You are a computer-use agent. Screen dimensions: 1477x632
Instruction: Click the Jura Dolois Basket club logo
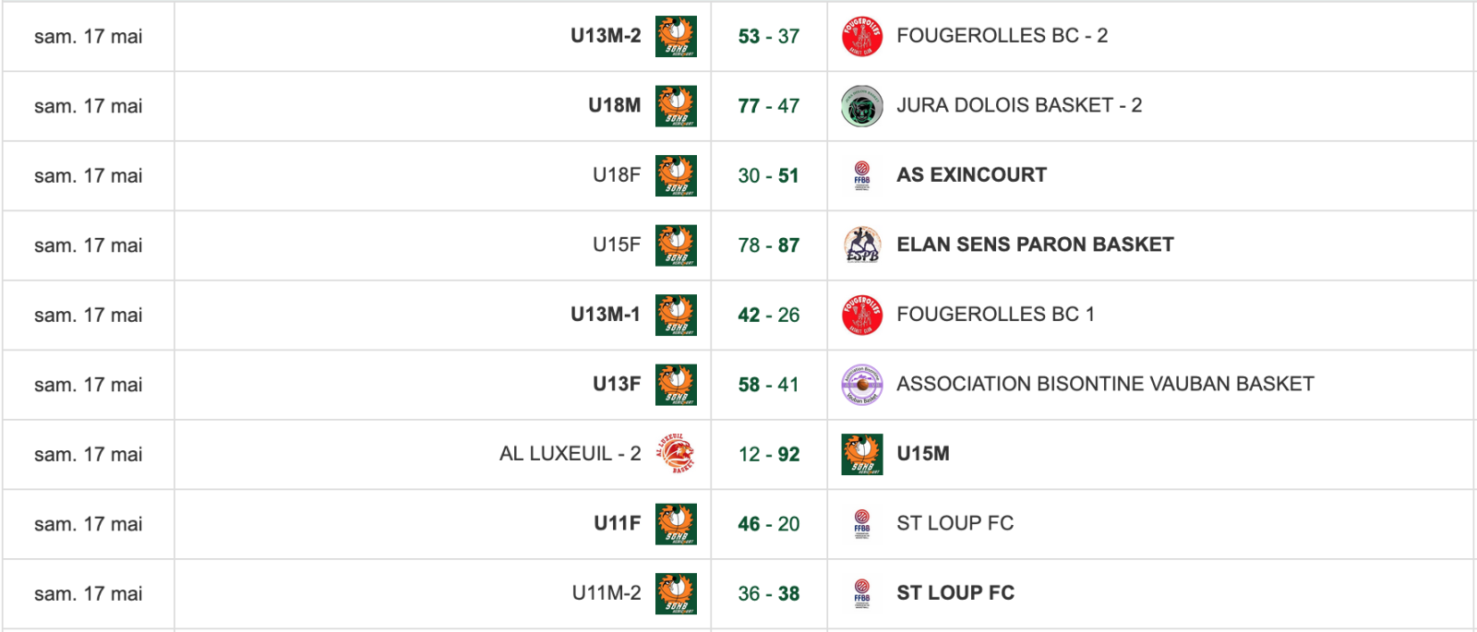[862, 106]
